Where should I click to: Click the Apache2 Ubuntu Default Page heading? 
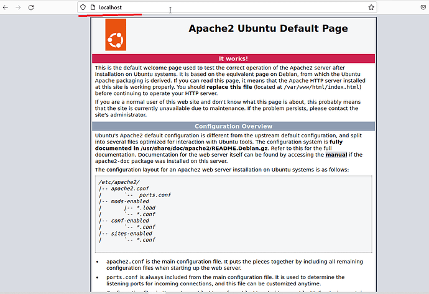pyautogui.click(x=268, y=29)
